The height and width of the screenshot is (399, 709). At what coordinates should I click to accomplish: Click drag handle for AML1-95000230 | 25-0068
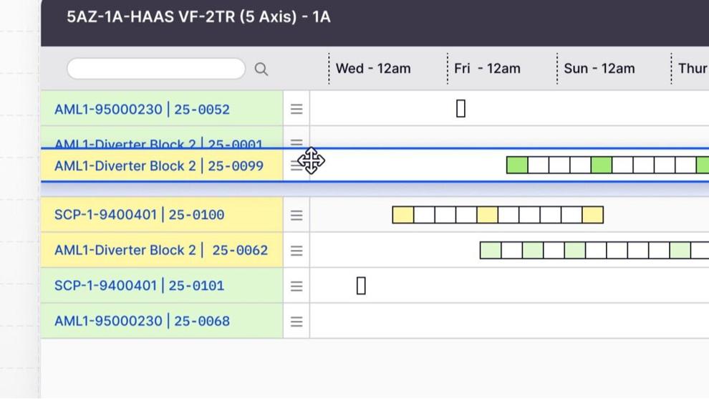pos(296,322)
